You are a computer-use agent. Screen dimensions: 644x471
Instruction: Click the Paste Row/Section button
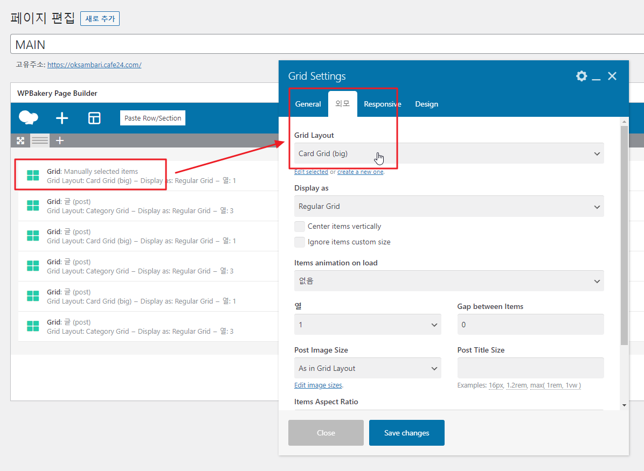tap(153, 118)
